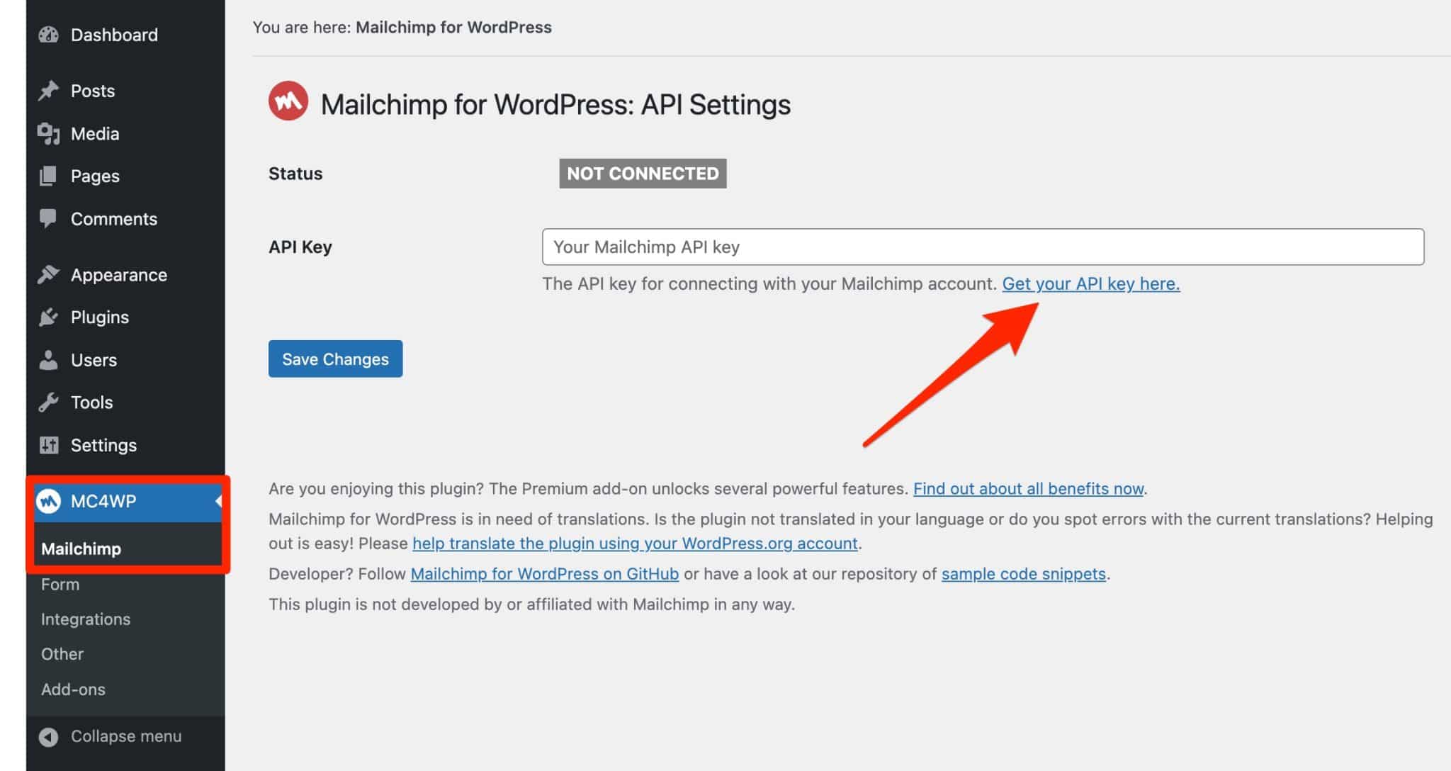Click the MC4WP logo icon in sidebar
Viewport: 1451px width, 771px height.
click(x=48, y=501)
